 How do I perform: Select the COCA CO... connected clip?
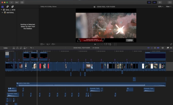[44, 56]
